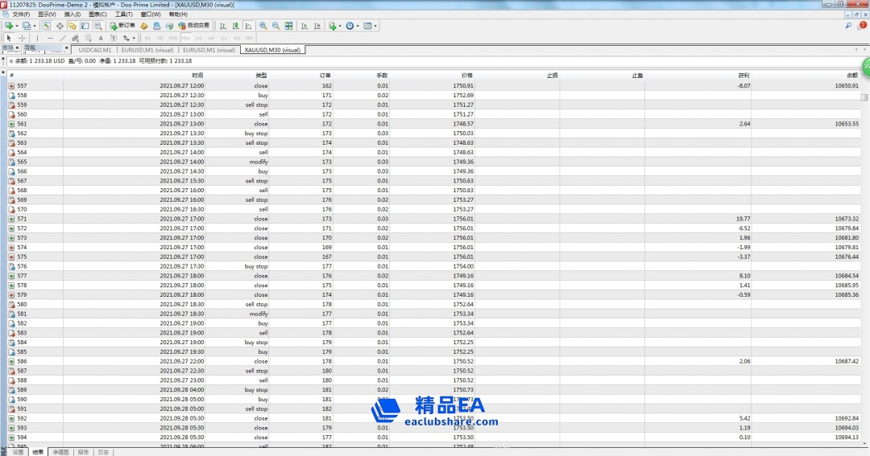Click the zoom in magnifier icon

pyautogui.click(x=263, y=26)
